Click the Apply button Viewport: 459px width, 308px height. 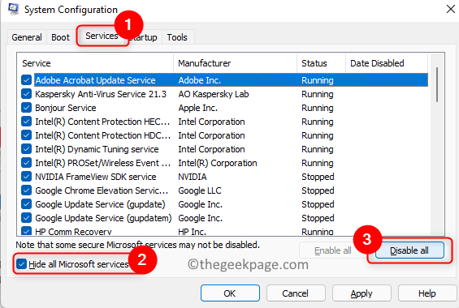pos(362,293)
